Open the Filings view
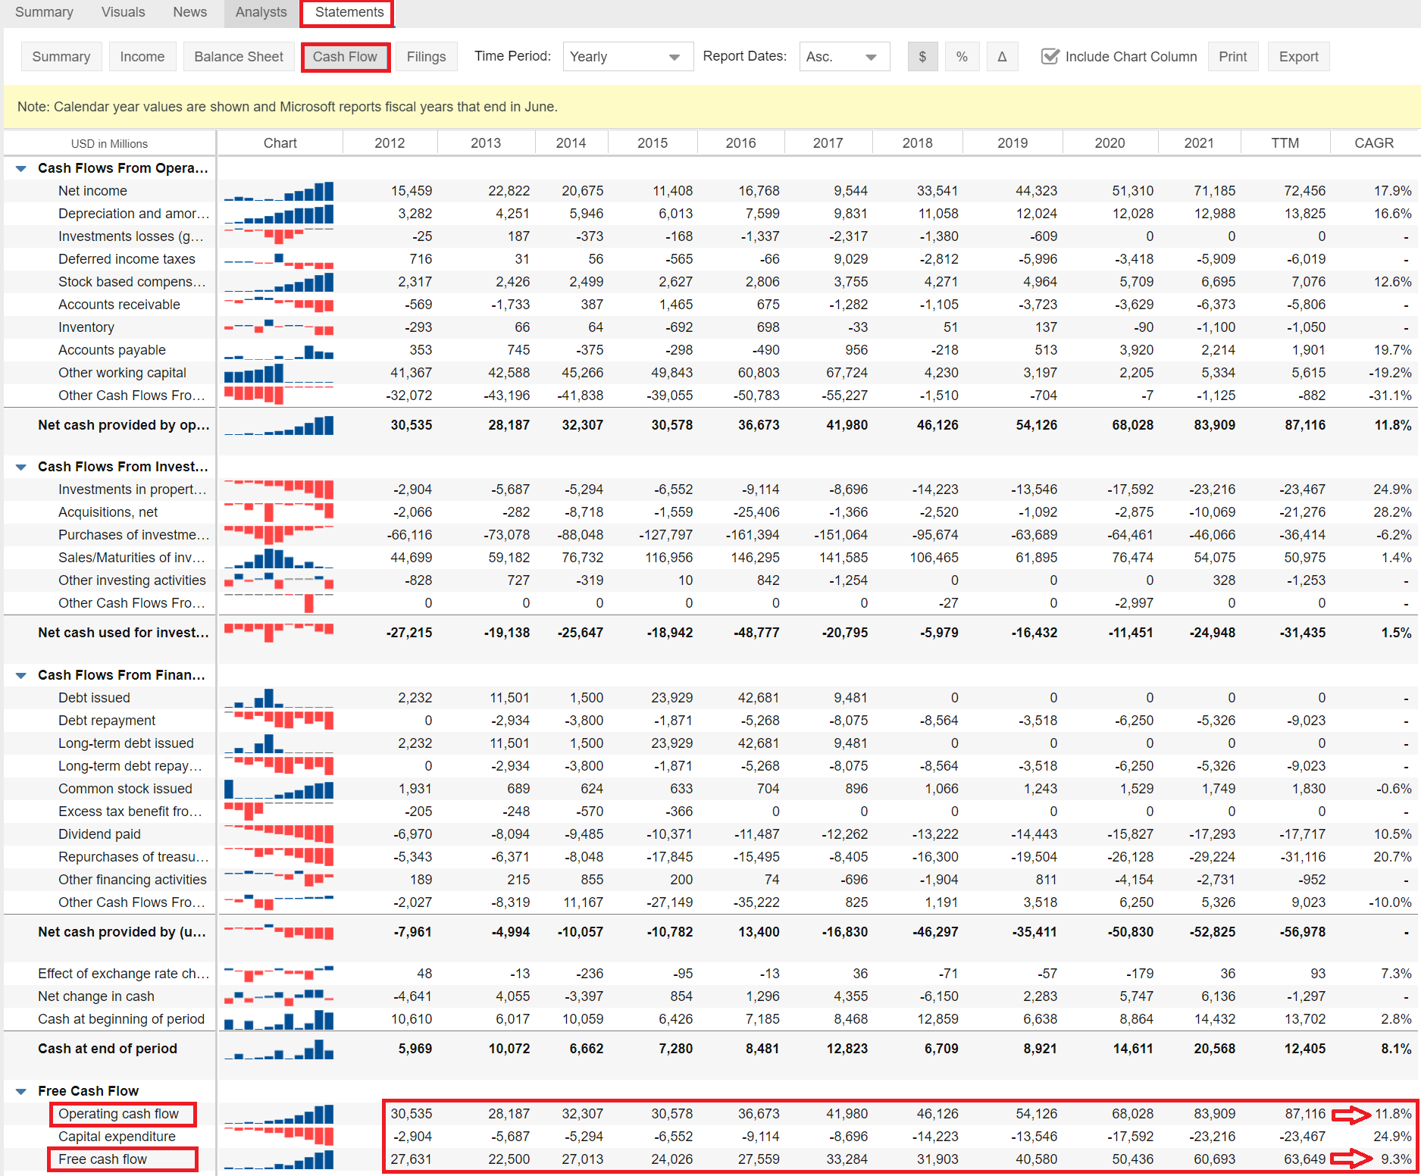Image resolution: width=1421 pixels, height=1176 pixels. [426, 57]
